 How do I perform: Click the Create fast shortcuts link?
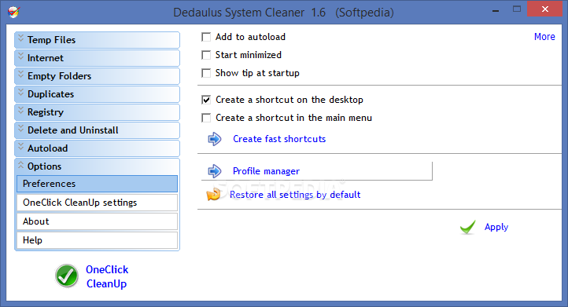(x=279, y=139)
